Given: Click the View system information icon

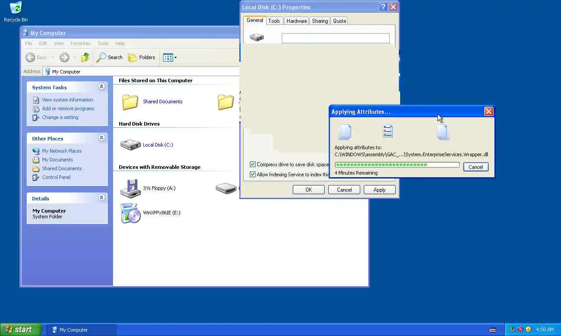Looking at the screenshot, I should click(36, 100).
